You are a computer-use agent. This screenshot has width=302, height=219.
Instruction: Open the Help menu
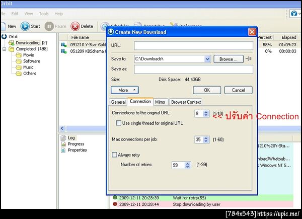58,14
